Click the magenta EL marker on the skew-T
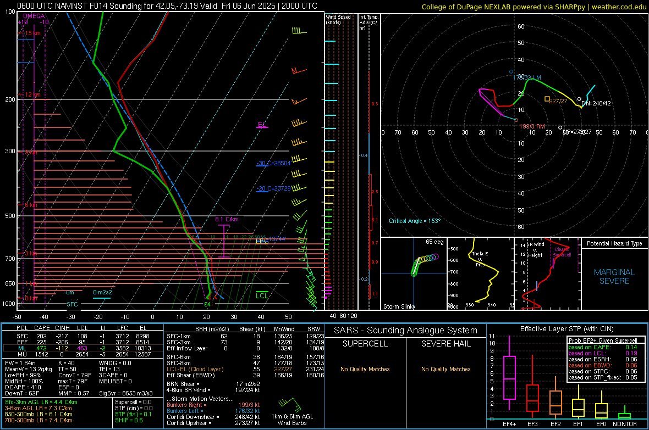The height and width of the screenshot is (430, 649). 262,125
